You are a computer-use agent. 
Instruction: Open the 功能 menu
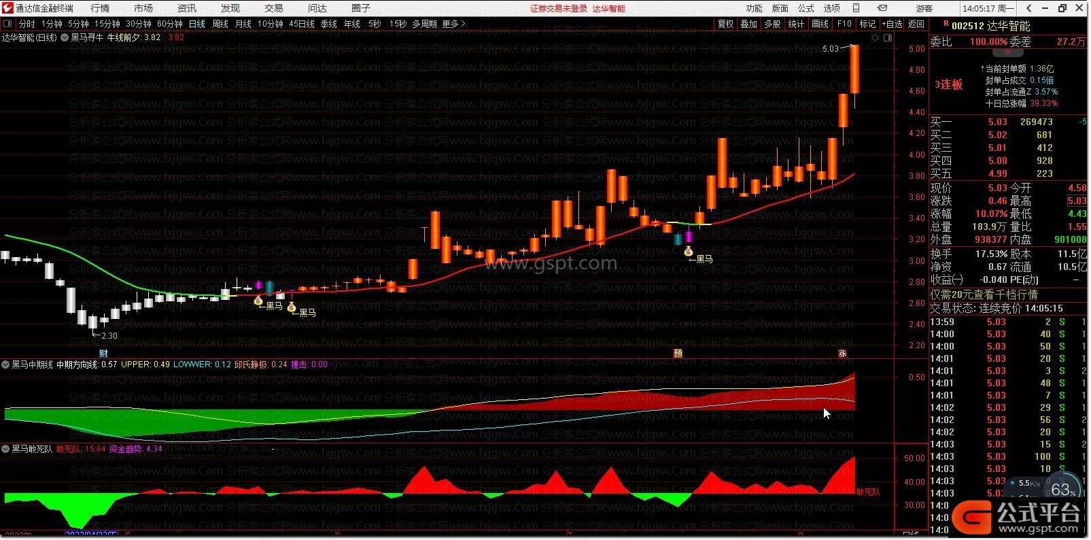click(x=755, y=8)
